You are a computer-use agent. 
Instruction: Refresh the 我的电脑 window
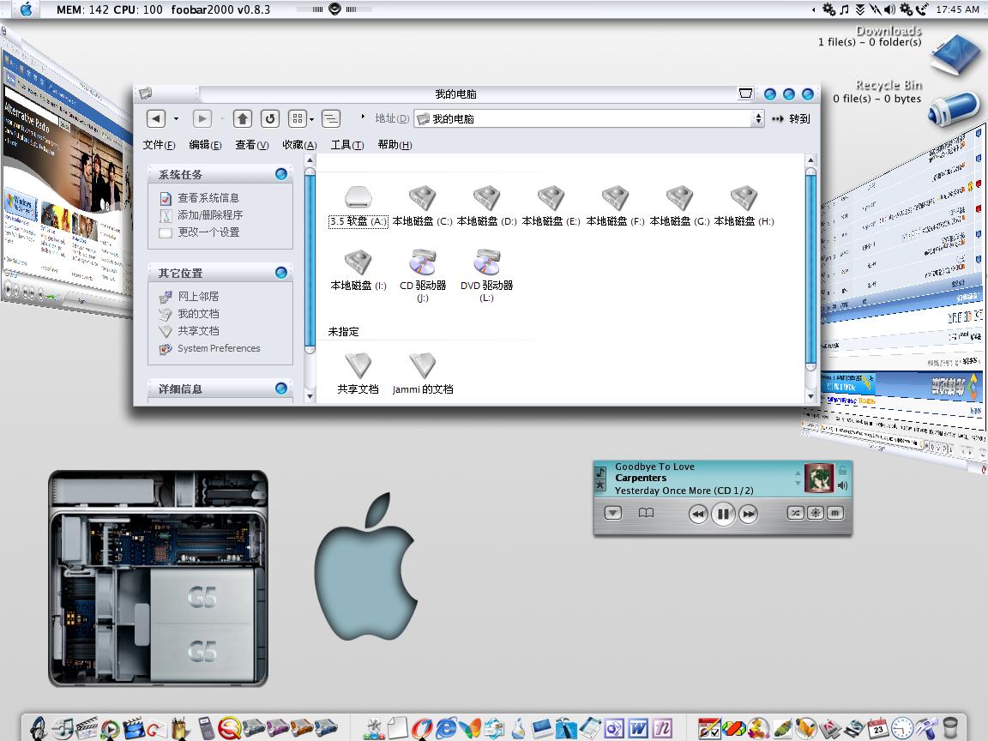[269, 118]
